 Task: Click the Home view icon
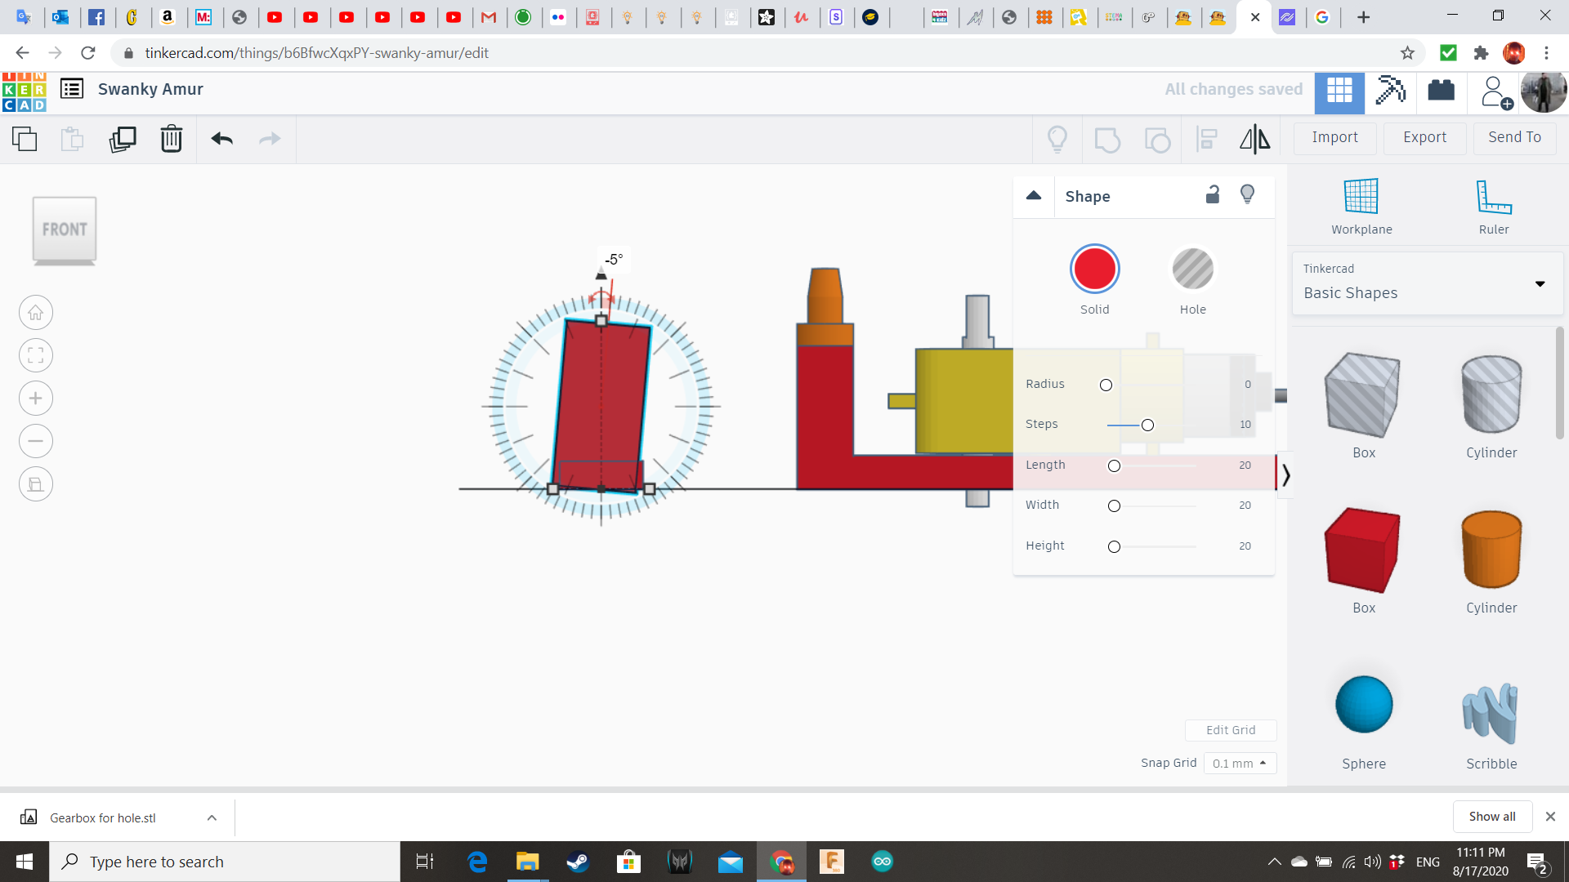(36, 313)
